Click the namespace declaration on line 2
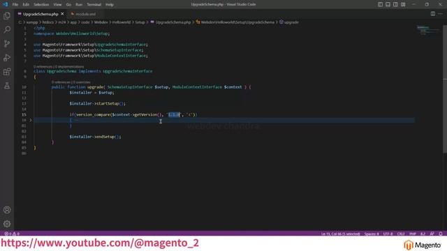The height and width of the screenshot is (251, 447). [x=71, y=33]
